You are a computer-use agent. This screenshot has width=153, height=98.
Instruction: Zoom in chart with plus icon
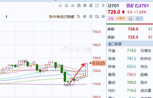tap(85, 16)
